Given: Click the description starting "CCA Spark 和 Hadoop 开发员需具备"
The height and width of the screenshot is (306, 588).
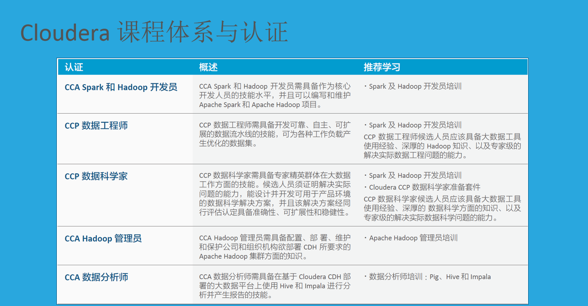Looking at the screenshot, I should (275, 95).
